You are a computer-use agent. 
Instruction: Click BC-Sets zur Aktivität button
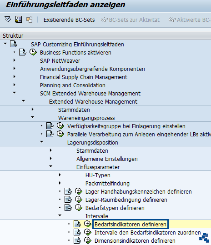point(130,20)
